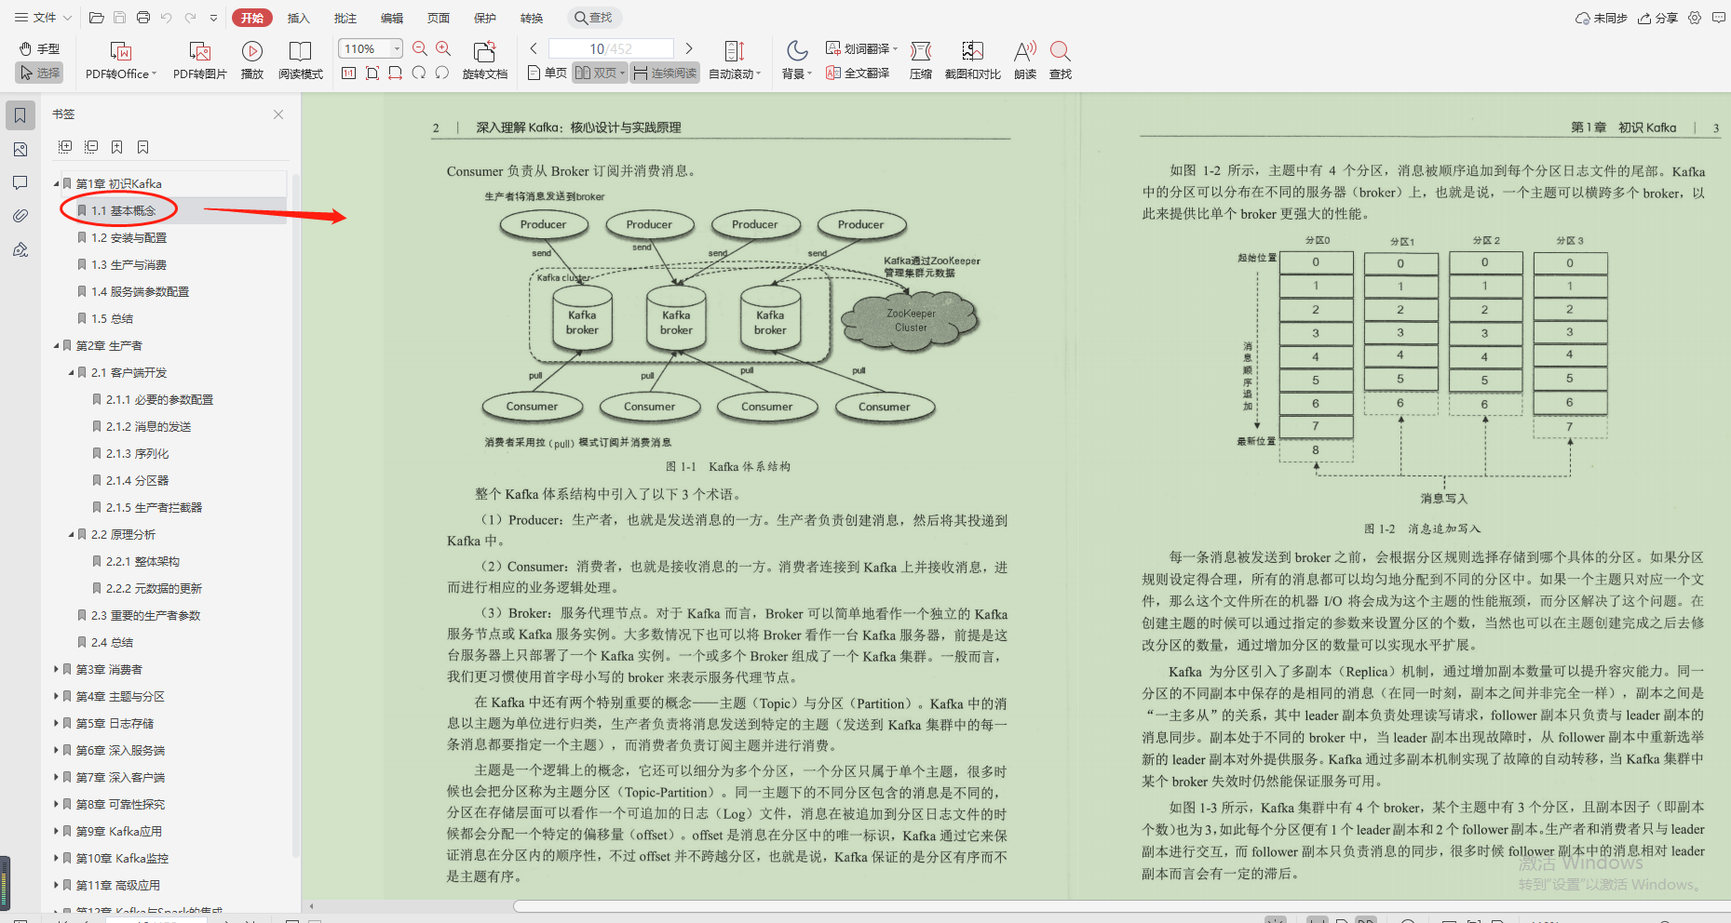Collapse 2.1 客户端开发 bookmark
This screenshot has height=923, width=1731.
click(x=72, y=373)
